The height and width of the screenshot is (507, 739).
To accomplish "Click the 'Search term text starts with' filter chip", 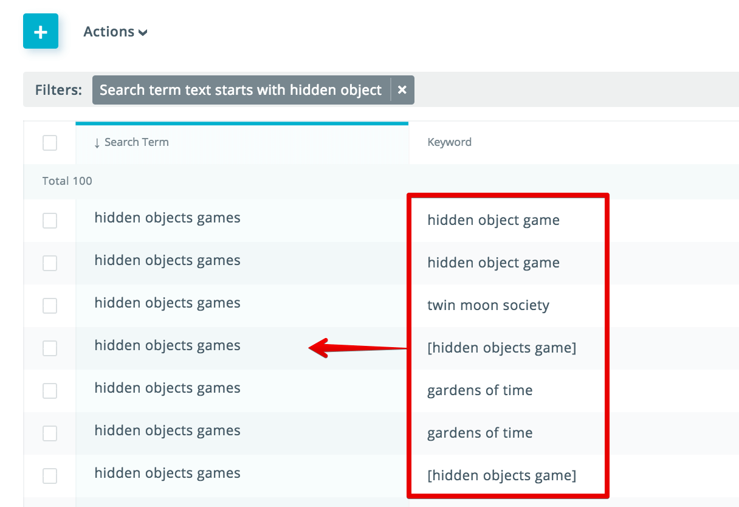I will click(x=241, y=90).
